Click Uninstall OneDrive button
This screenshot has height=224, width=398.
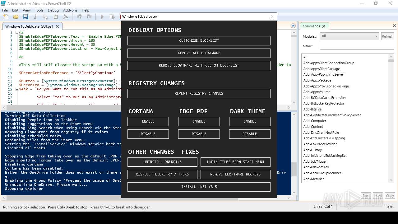pyautogui.click(x=162, y=162)
